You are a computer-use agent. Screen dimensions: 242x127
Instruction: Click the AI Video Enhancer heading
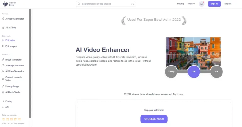103,50
